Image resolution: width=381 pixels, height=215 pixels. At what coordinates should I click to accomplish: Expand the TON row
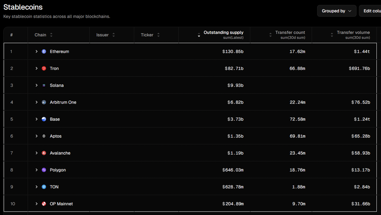[x=37, y=187]
